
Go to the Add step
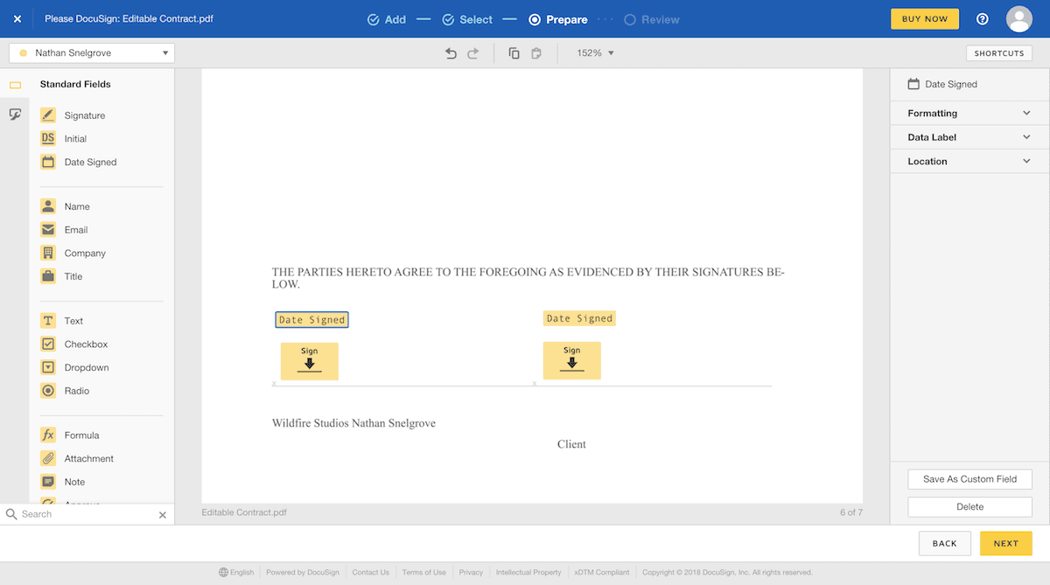click(x=387, y=19)
